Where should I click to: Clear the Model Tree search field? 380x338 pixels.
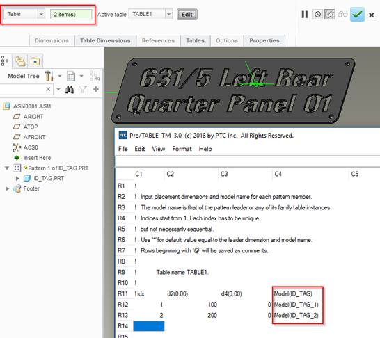(x=48, y=89)
